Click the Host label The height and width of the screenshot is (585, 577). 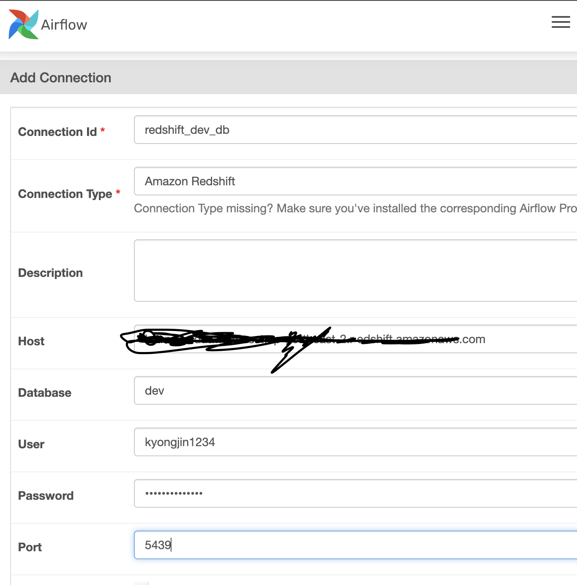(31, 341)
